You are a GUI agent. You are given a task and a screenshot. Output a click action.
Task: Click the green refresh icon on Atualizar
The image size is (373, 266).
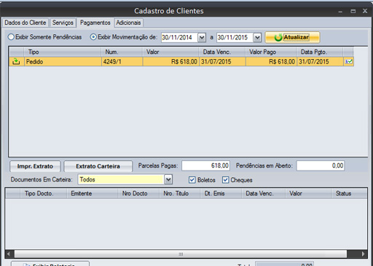tap(278, 37)
